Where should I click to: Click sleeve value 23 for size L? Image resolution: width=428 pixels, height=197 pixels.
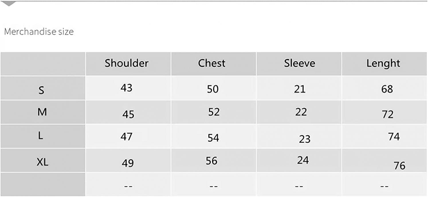[x=305, y=139]
